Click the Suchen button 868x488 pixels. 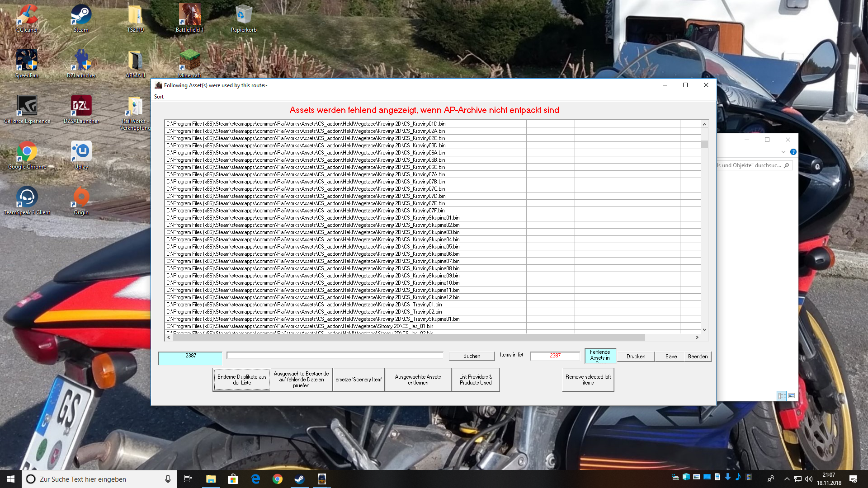point(472,356)
